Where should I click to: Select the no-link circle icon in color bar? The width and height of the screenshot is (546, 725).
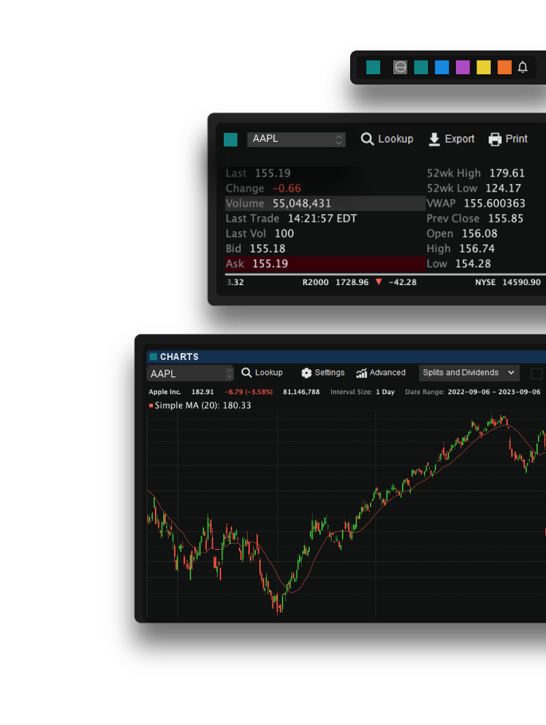pyautogui.click(x=400, y=67)
